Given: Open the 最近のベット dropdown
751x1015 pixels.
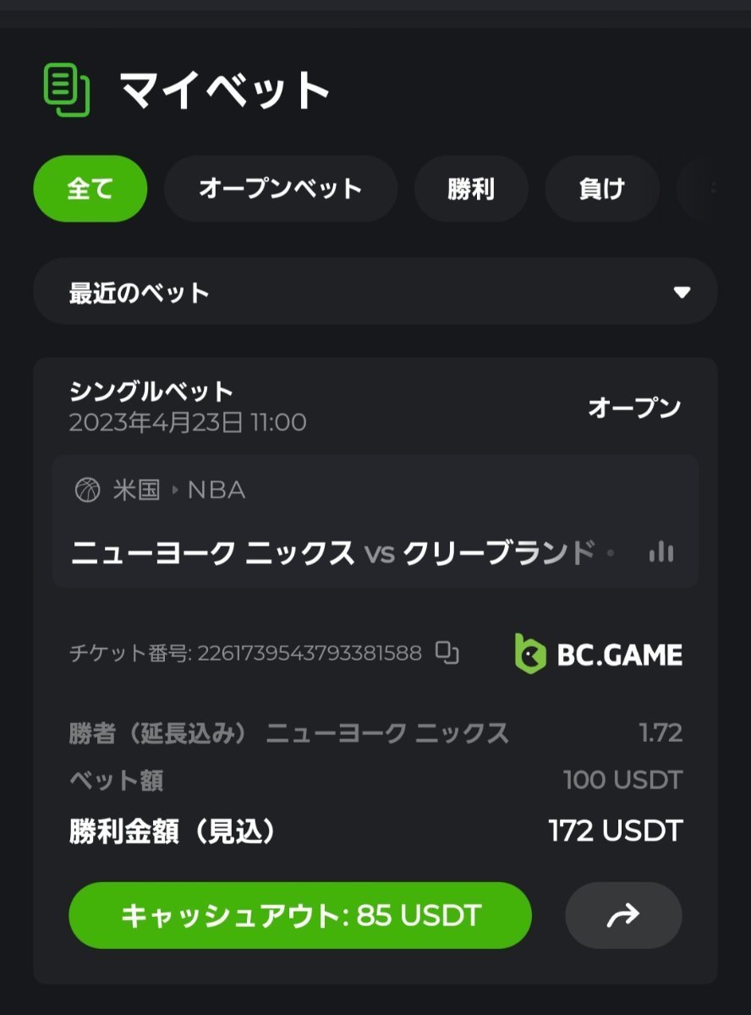Looking at the screenshot, I should click(375, 293).
